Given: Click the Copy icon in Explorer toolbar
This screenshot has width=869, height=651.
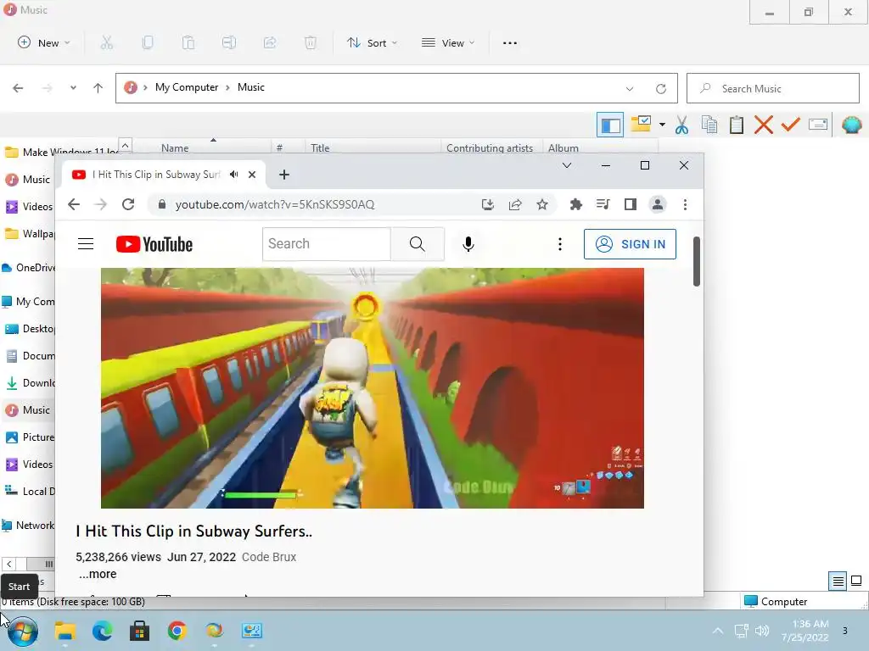Looking at the screenshot, I should coord(148,42).
